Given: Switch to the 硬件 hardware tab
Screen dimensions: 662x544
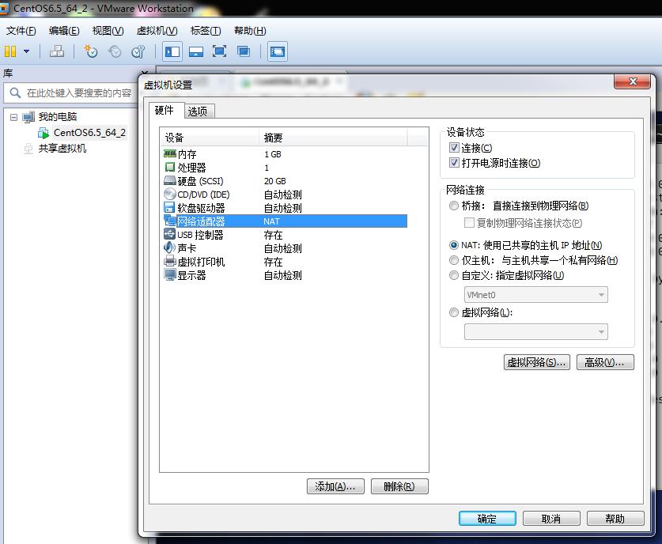Looking at the screenshot, I should (166, 110).
